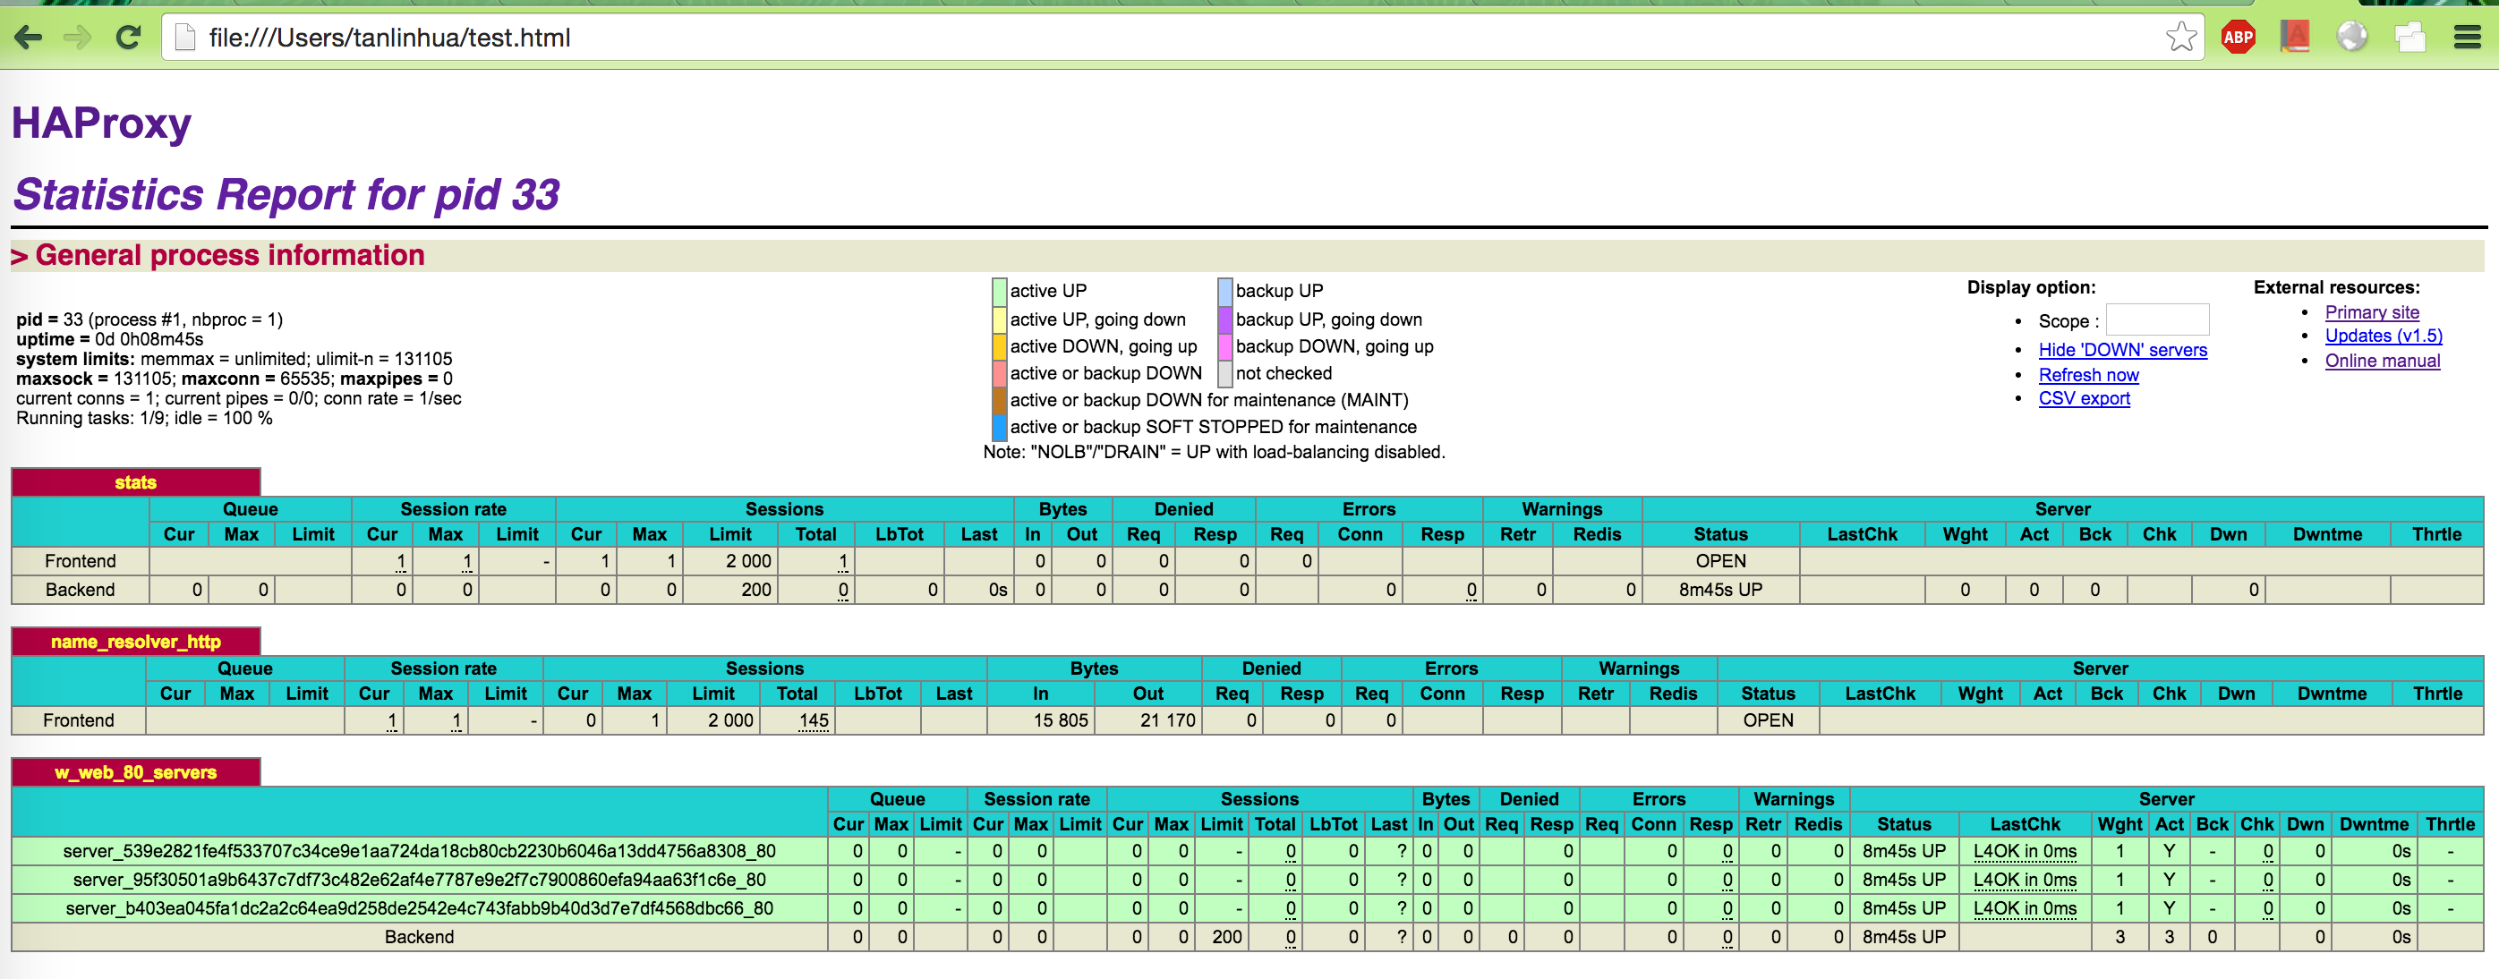Click the active UP green legend swatch
The image size is (2499, 979).
[x=999, y=291]
